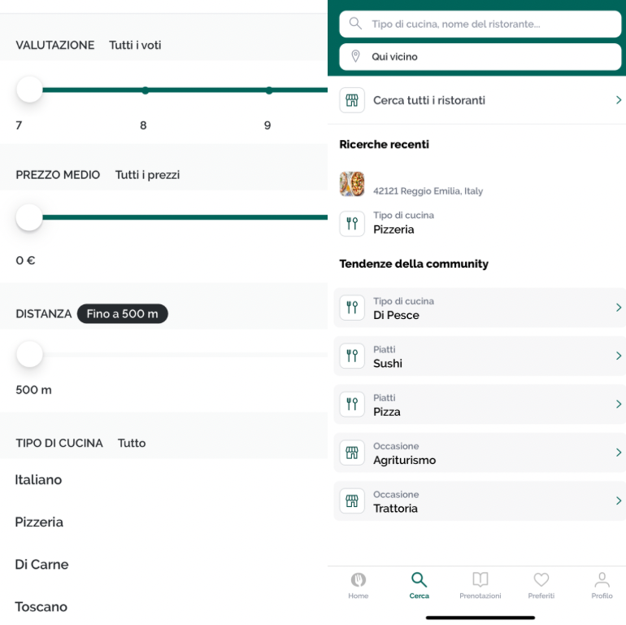This screenshot has width=626, height=625.
Task: Click the 8 mark on rating slider
Action: (x=146, y=90)
